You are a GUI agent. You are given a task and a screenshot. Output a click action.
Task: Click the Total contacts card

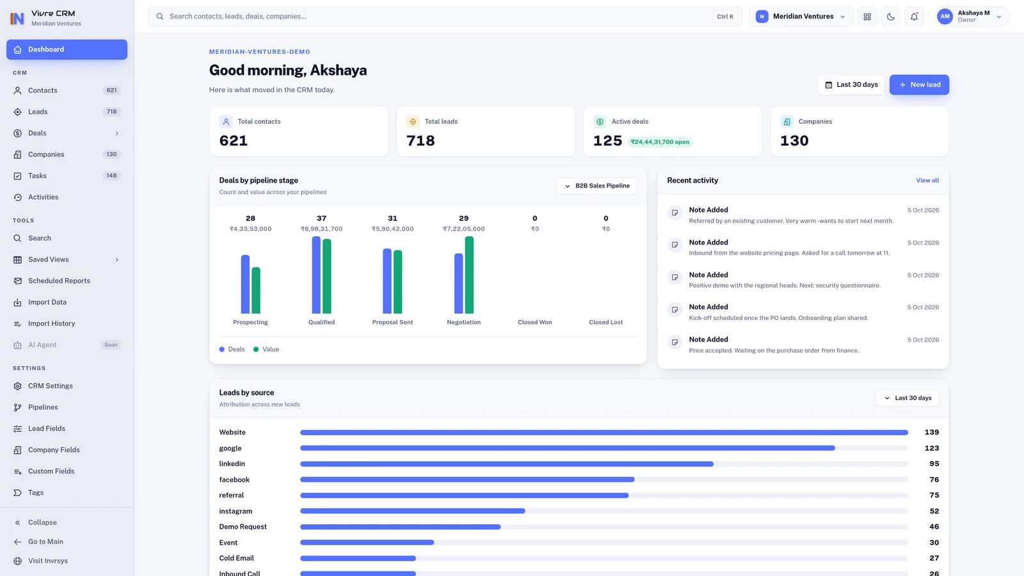tap(299, 132)
